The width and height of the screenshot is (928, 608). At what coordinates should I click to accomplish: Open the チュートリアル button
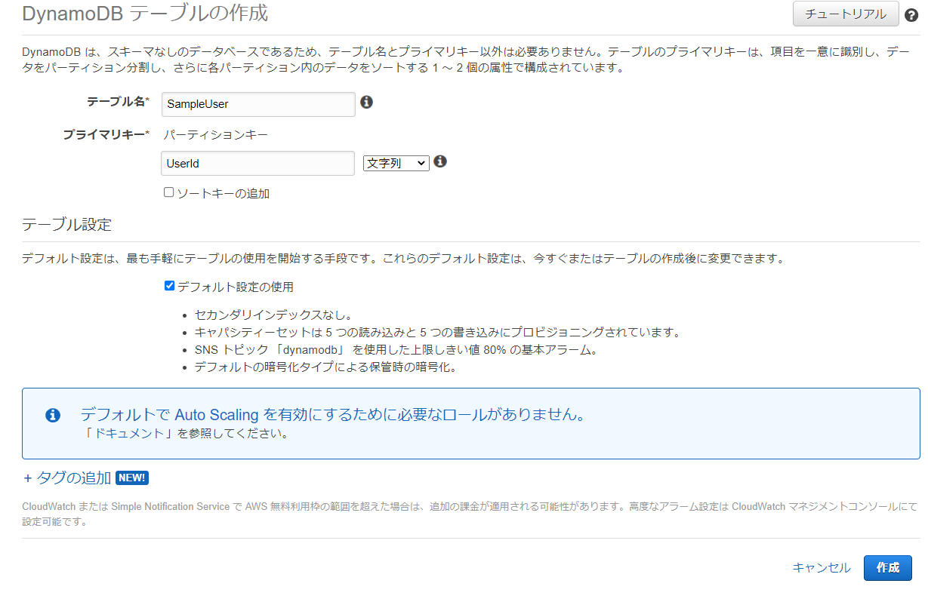[x=846, y=14]
